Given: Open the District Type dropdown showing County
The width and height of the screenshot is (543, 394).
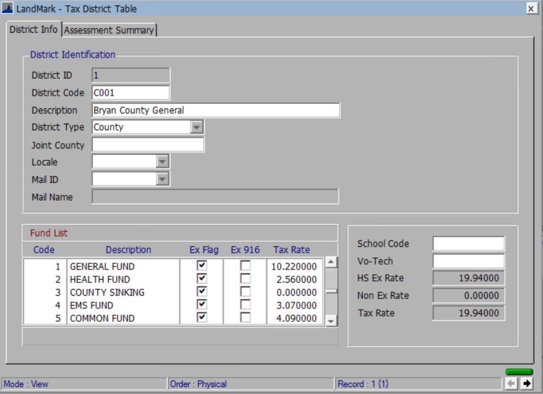Looking at the screenshot, I should 198,126.
